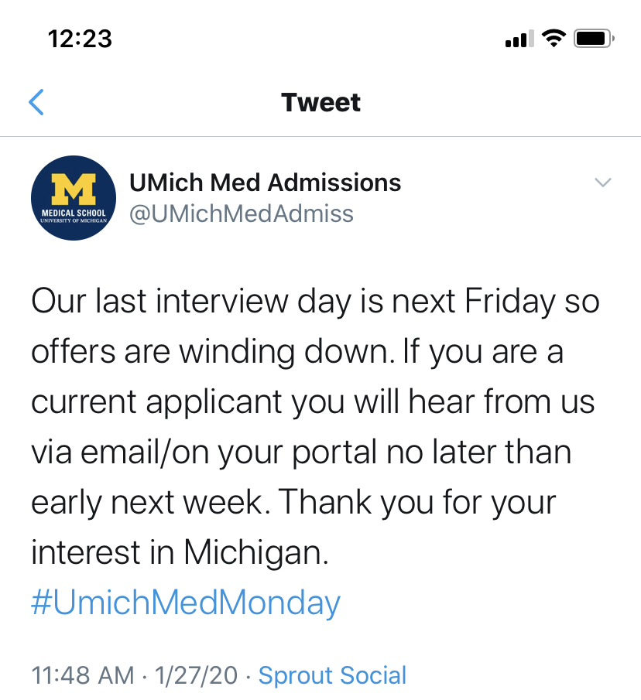641x700 pixels.
Task: Tap the 1/27/20 tweet date
Action: click(196, 675)
